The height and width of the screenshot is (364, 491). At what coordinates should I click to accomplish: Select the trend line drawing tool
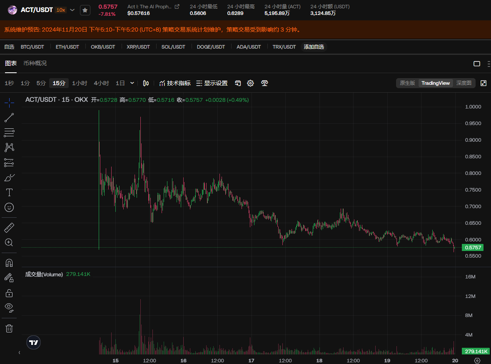[9, 118]
